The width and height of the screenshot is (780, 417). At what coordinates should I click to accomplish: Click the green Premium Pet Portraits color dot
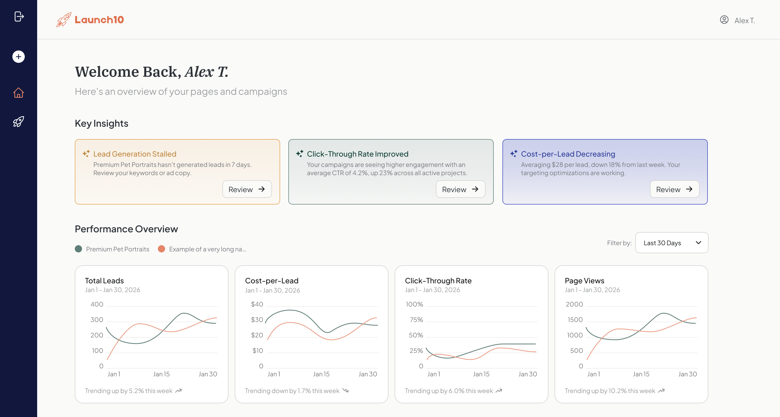79,249
